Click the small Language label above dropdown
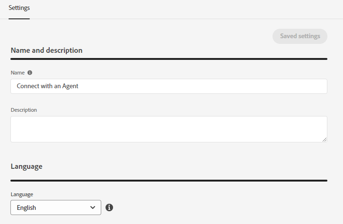Screen dimensions: 343x224 click(22, 194)
